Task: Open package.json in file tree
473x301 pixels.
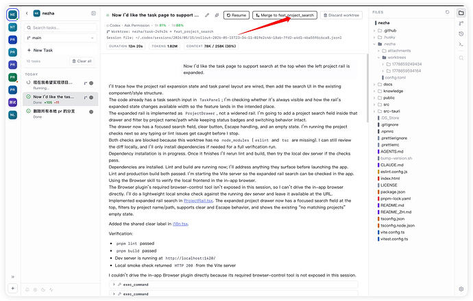Action: 393,192
